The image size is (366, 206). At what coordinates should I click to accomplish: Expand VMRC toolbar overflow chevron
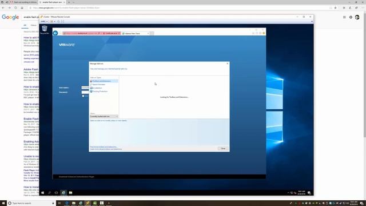coord(312,22)
